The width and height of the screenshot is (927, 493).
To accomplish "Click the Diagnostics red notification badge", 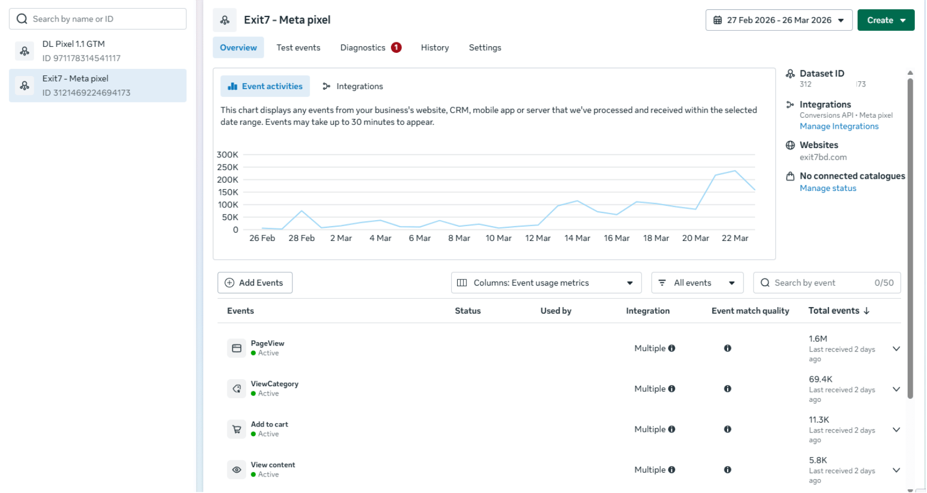I will click(x=396, y=47).
